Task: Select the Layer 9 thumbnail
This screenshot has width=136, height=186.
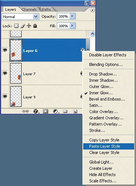Action: pyautogui.click(x=16, y=96)
